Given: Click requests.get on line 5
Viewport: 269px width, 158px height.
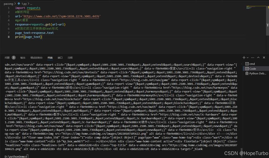Looking at the screenshot, I should click(40, 24).
